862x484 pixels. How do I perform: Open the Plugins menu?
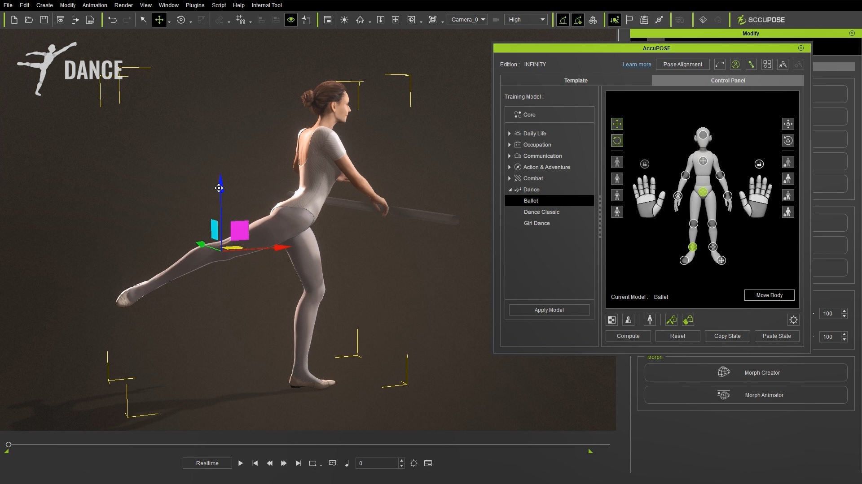click(195, 5)
